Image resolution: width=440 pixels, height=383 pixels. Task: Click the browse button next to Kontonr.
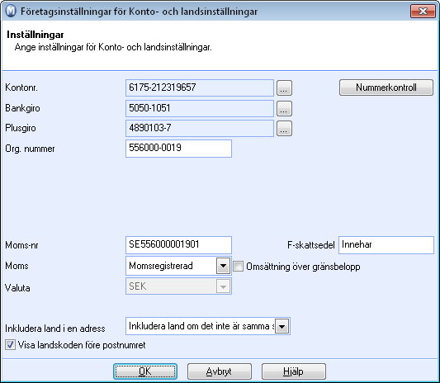click(x=284, y=87)
